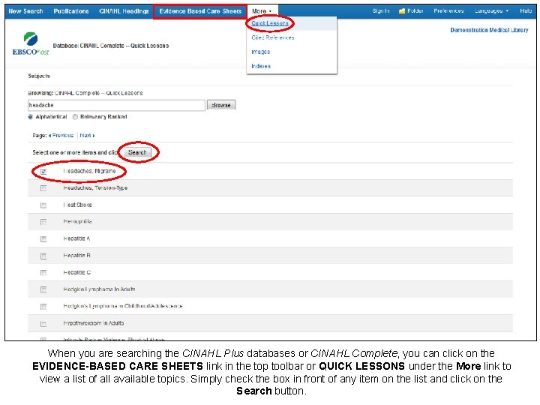Expand the More dropdown menu

pyautogui.click(x=262, y=11)
